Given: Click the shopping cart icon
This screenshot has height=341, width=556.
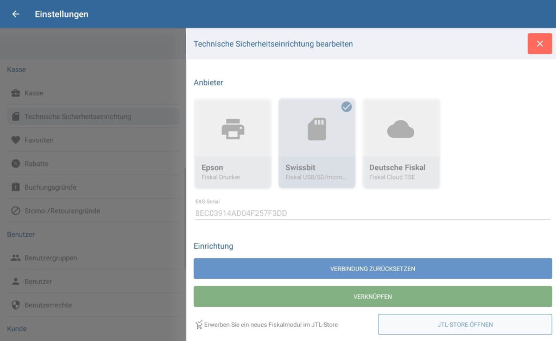Looking at the screenshot, I should click(x=199, y=325).
